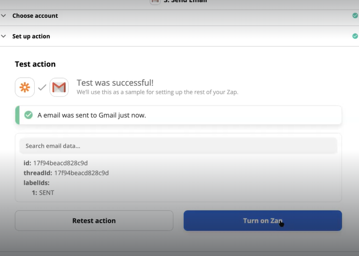Open the Set up action section header
The width and height of the screenshot is (359, 256).
180,36
